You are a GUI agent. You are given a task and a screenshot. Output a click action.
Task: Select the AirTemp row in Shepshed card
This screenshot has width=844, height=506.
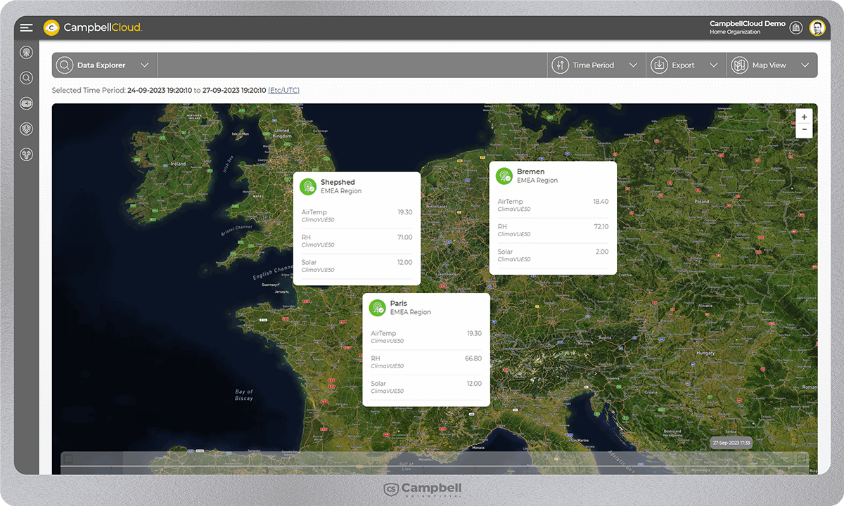357,215
